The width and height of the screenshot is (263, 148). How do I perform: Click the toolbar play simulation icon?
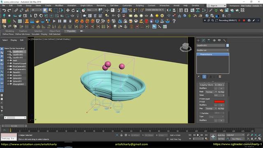click(x=54, y=21)
